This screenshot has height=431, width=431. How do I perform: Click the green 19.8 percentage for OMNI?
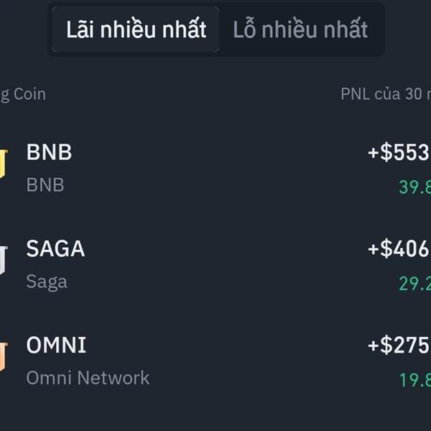pyautogui.click(x=414, y=380)
